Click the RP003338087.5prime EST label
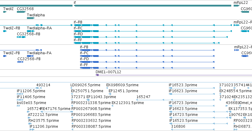Viewport: 252px width, 131px height. (91, 127)
